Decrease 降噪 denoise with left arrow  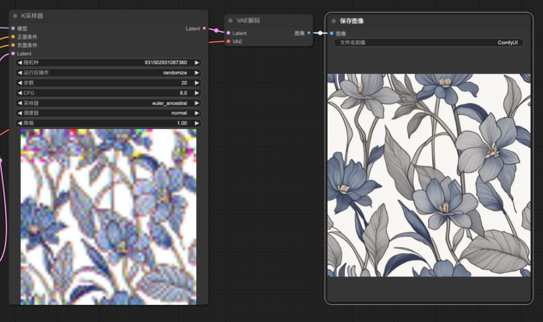pos(20,123)
